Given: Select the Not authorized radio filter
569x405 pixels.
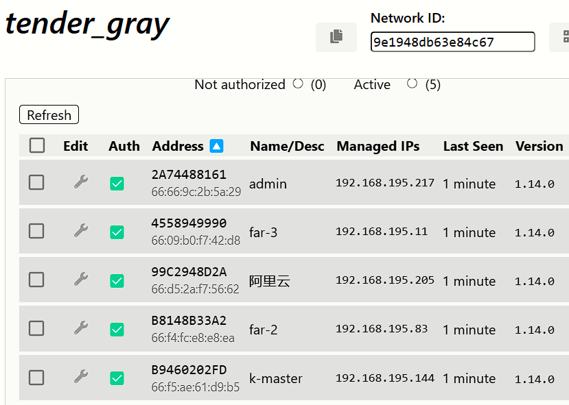Looking at the screenshot, I should [298, 84].
